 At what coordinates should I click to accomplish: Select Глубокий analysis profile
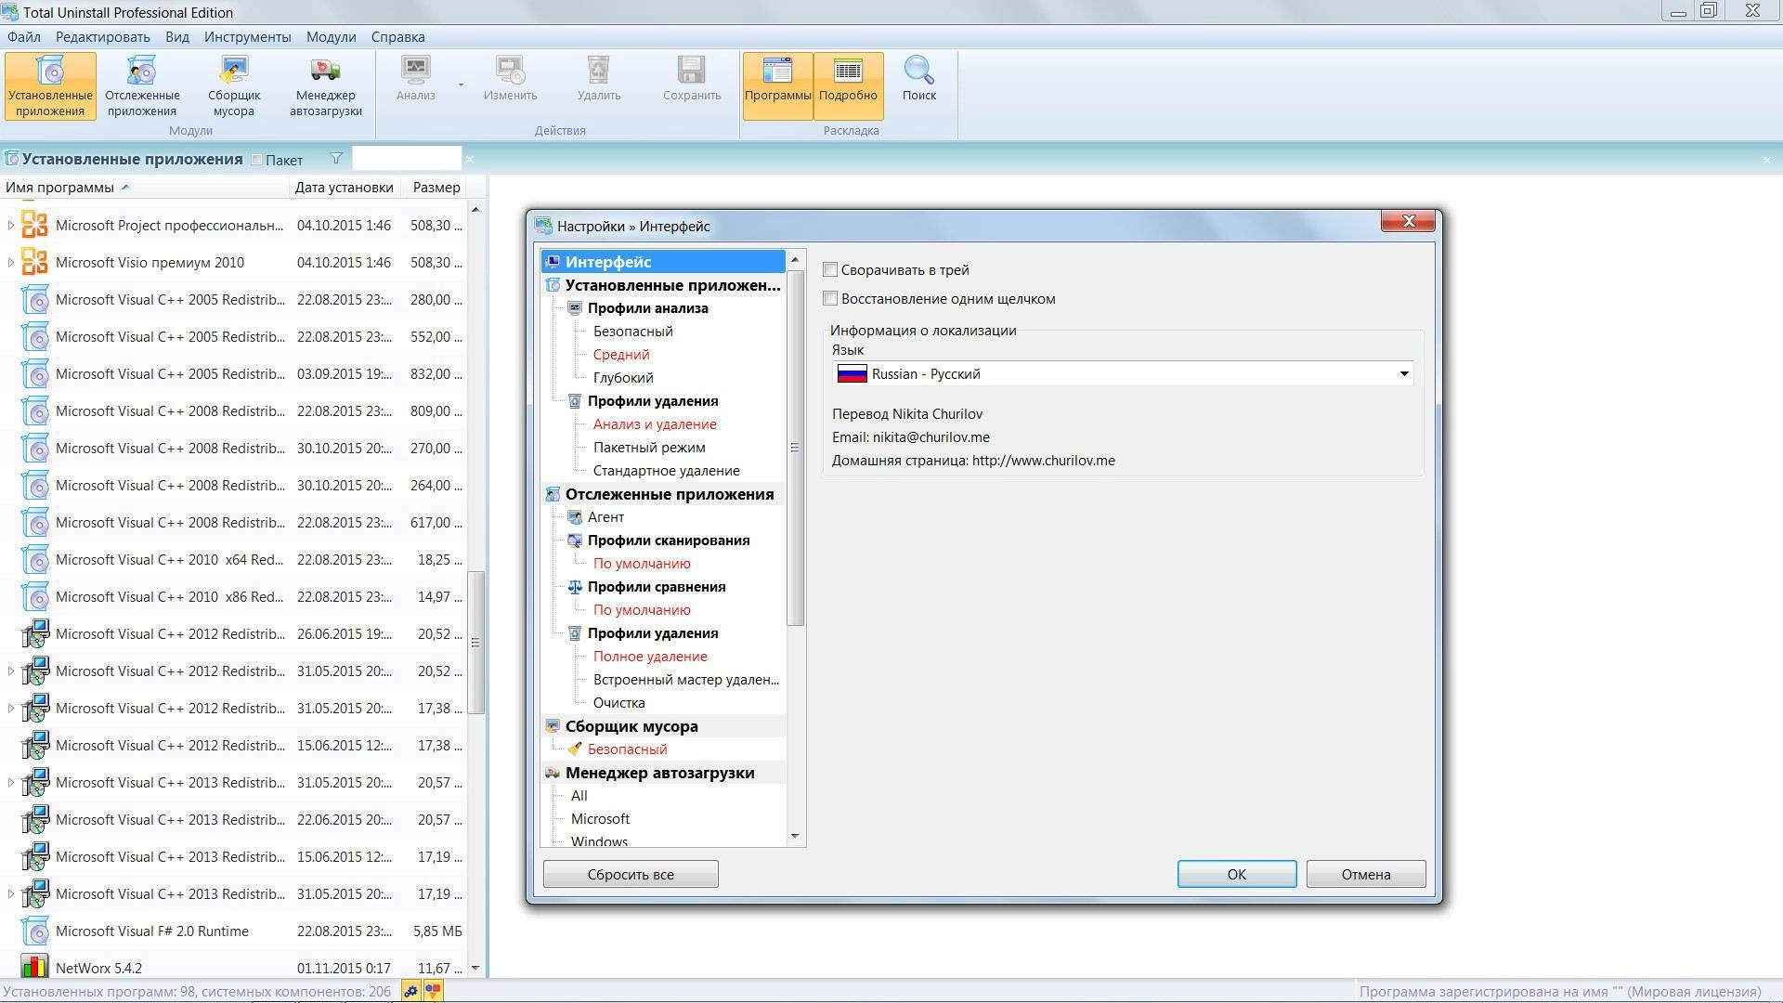click(623, 378)
